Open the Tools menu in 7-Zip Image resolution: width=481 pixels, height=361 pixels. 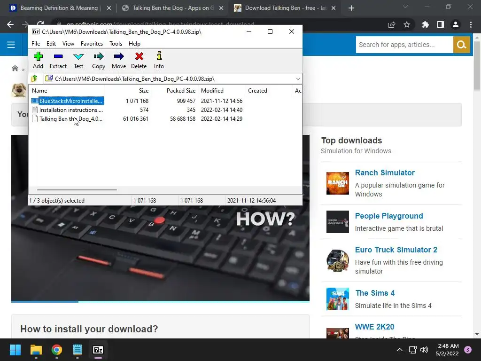click(x=116, y=44)
